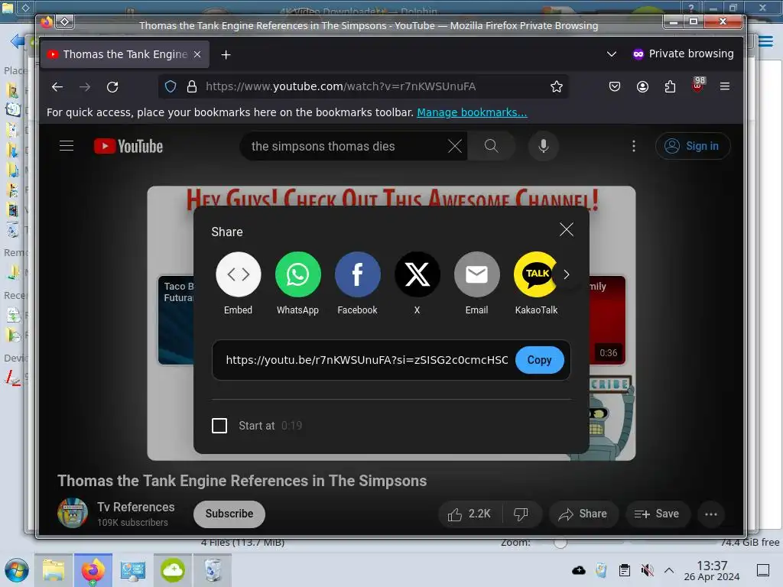Open the Start menu
Image resolution: width=783 pixels, height=587 pixels.
pyautogui.click(x=17, y=570)
